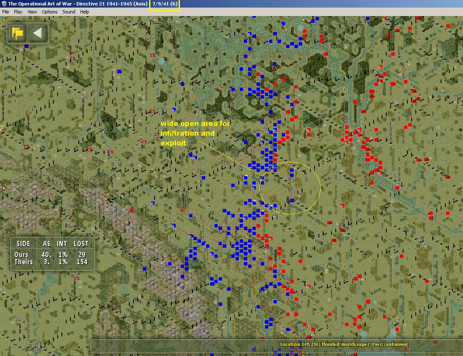This screenshot has height=356, width=463.
Task: Click the yellow corner marker at map's top-left
Action: coord(3,19)
